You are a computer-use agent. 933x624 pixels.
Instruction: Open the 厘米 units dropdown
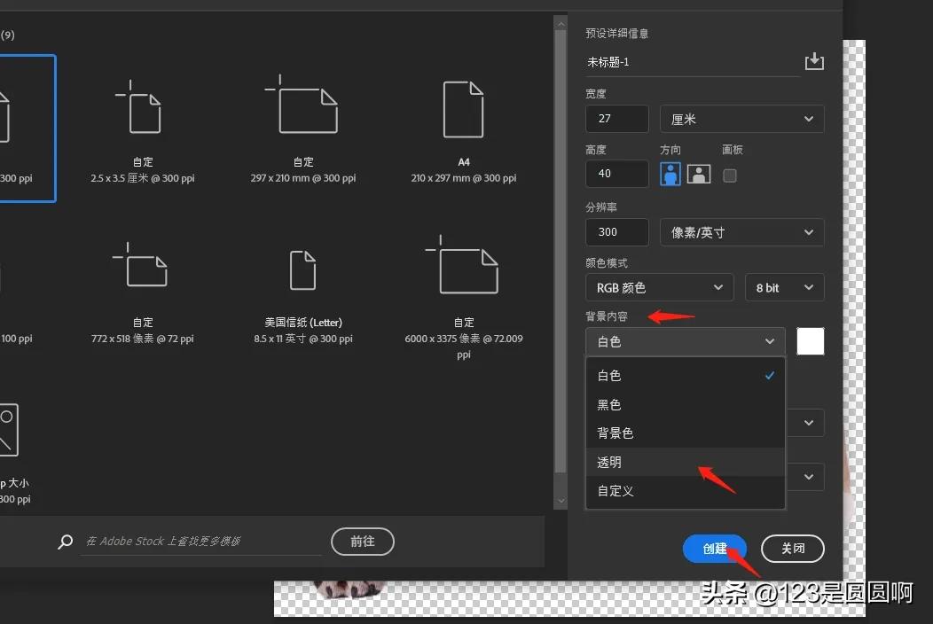[741, 118]
